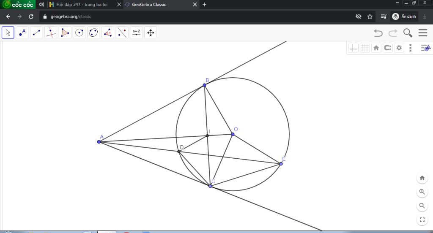Click the tracking-blocked eye icon

point(359,16)
